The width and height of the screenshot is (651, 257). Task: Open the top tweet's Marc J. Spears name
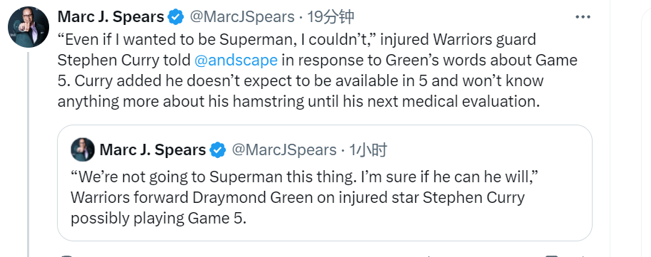110,17
